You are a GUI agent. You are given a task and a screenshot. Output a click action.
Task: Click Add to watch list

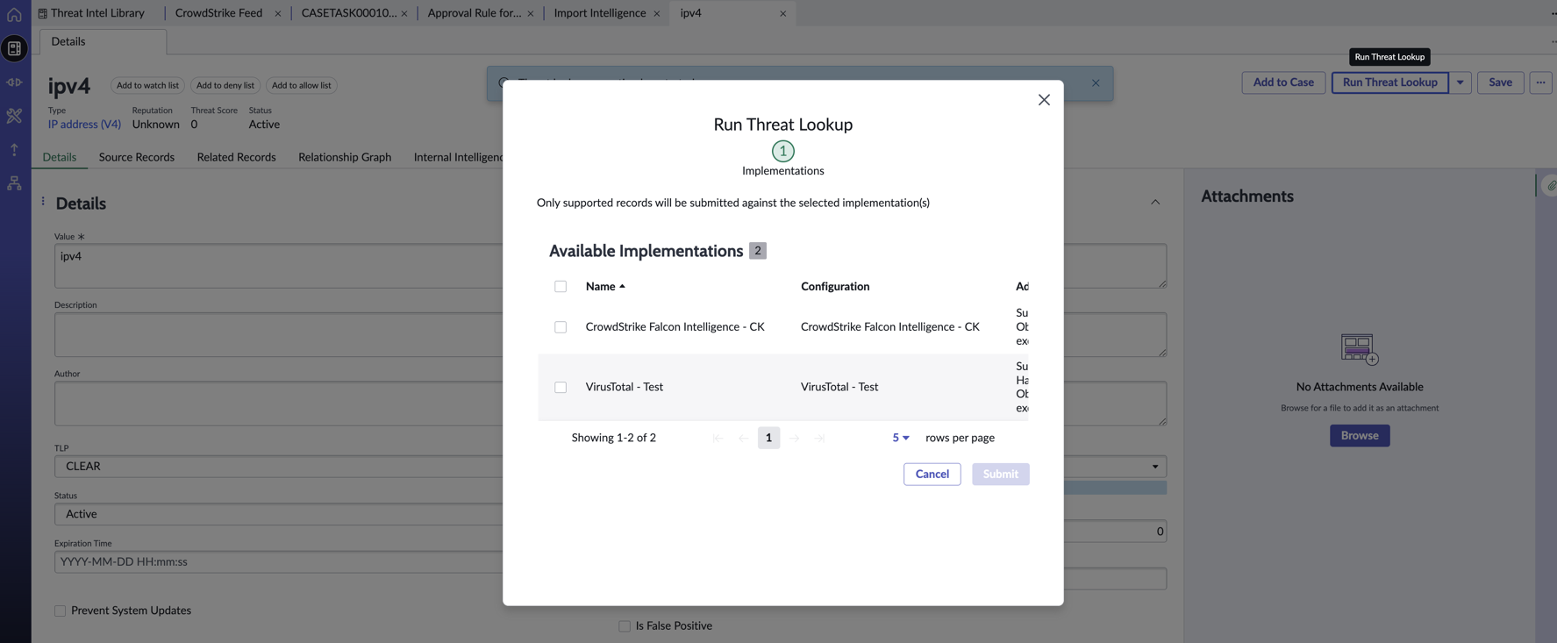pos(147,85)
